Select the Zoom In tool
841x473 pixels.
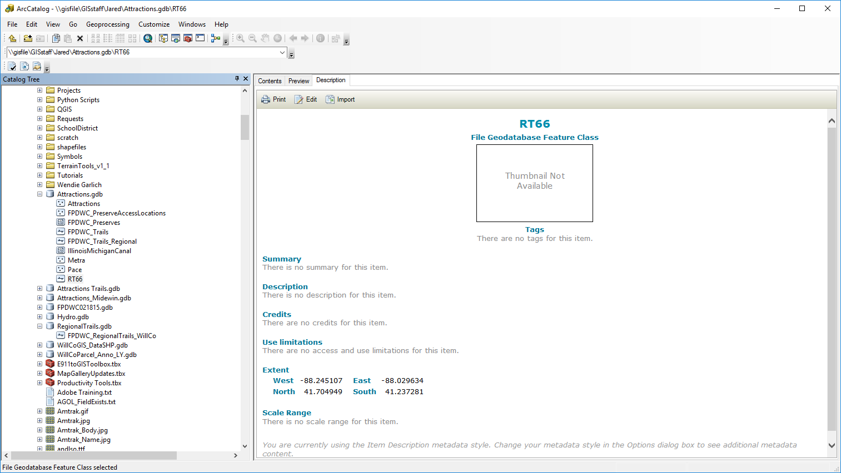(x=240, y=38)
